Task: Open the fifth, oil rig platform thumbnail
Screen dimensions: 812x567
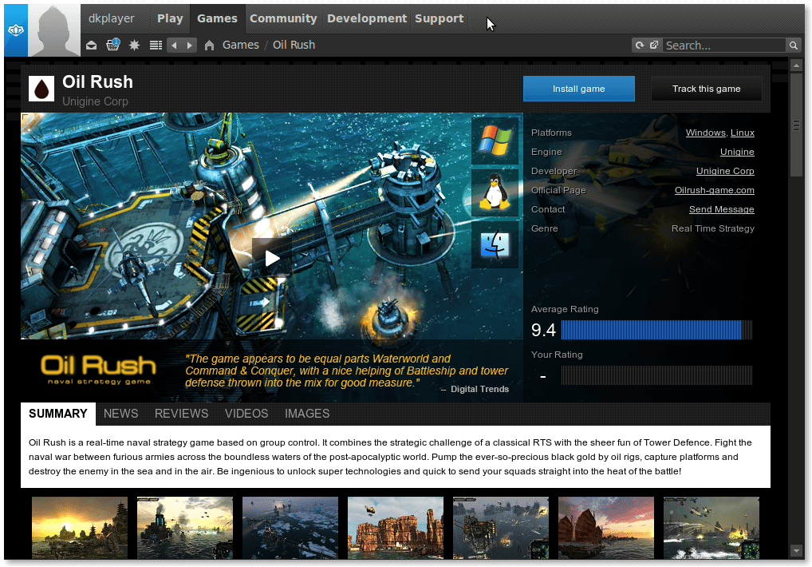Action: pyautogui.click(x=501, y=528)
